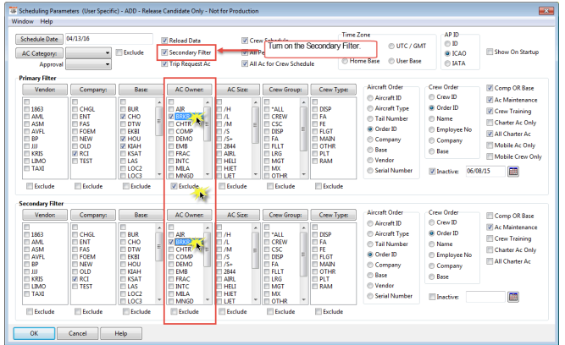Click the Help button at bottom
The height and width of the screenshot is (345, 565).
coord(121,333)
